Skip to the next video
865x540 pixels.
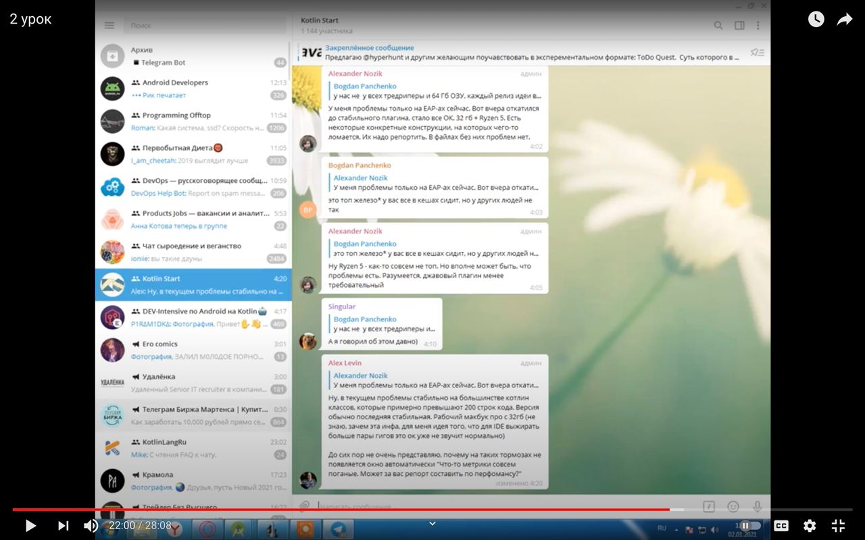pos(64,525)
